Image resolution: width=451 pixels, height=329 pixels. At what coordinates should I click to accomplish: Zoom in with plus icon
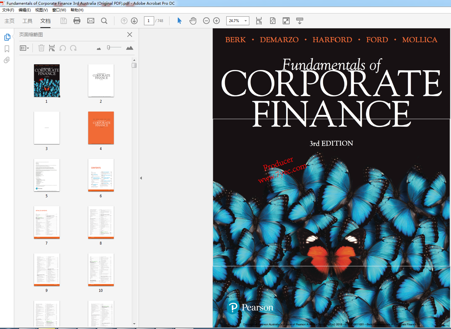(x=217, y=21)
